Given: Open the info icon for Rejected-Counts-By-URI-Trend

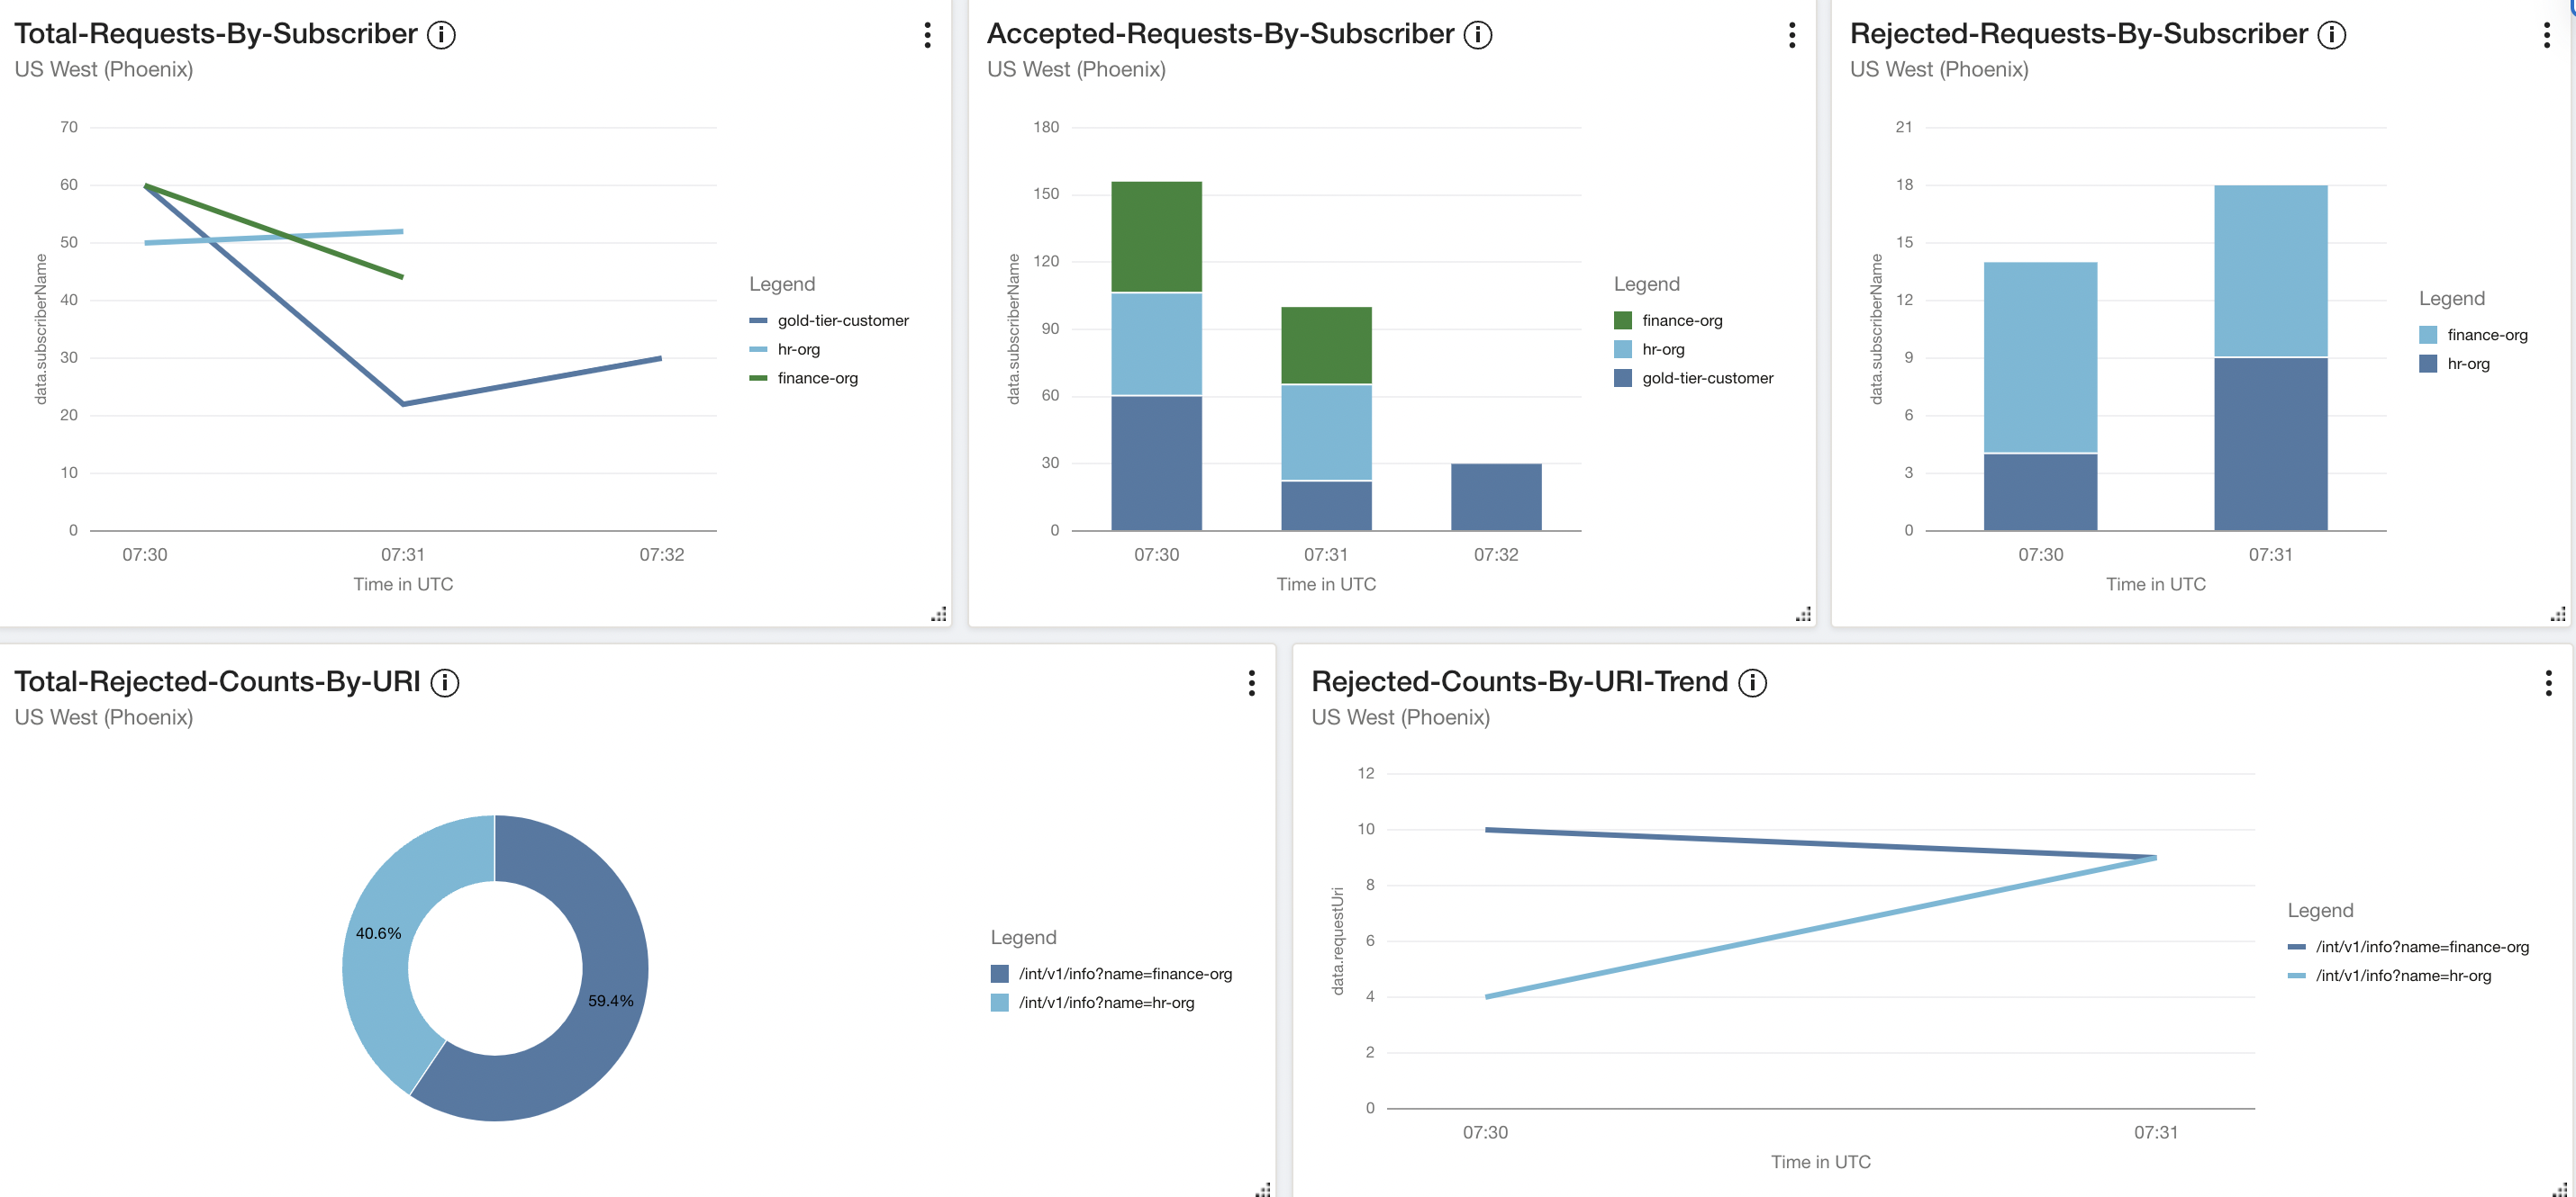Looking at the screenshot, I should [x=1753, y=681].
